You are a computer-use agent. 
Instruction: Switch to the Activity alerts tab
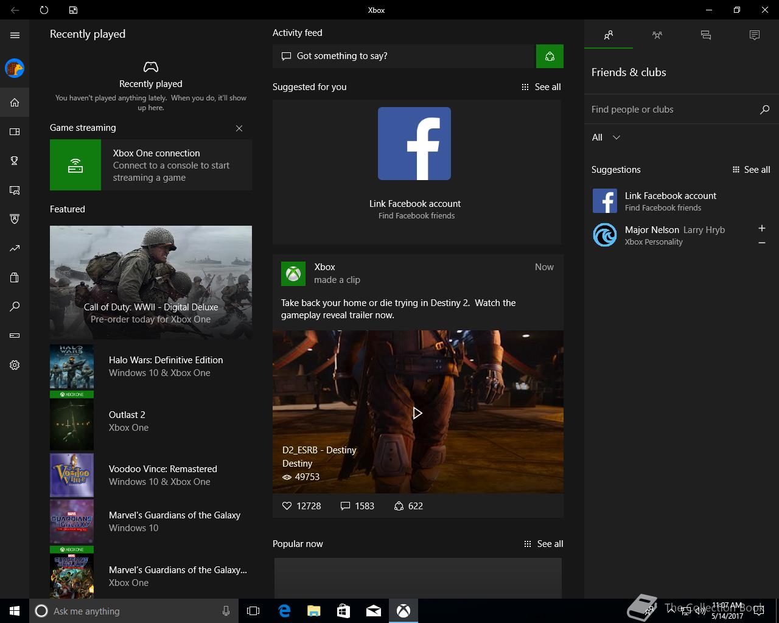click(x=755, y=35)
